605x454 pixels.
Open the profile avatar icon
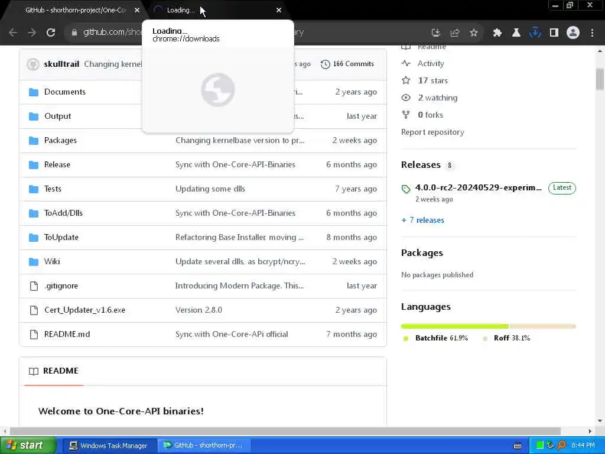[x=573, y=33]
